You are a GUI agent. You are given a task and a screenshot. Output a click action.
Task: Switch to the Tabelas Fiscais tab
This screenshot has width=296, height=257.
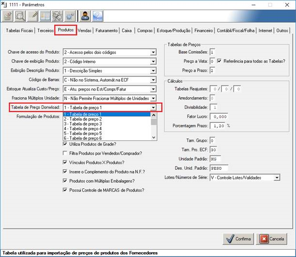coord(19,30)
